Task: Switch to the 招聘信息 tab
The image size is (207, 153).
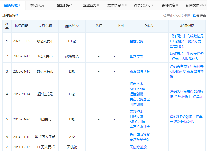Action: pyautogui.click(x=170, y=5)
